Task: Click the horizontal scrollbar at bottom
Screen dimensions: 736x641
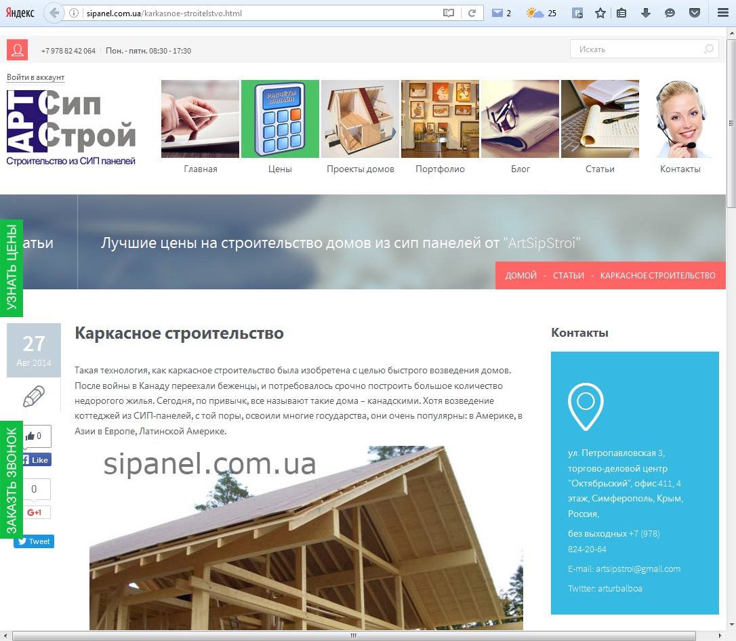Action: 354,636
